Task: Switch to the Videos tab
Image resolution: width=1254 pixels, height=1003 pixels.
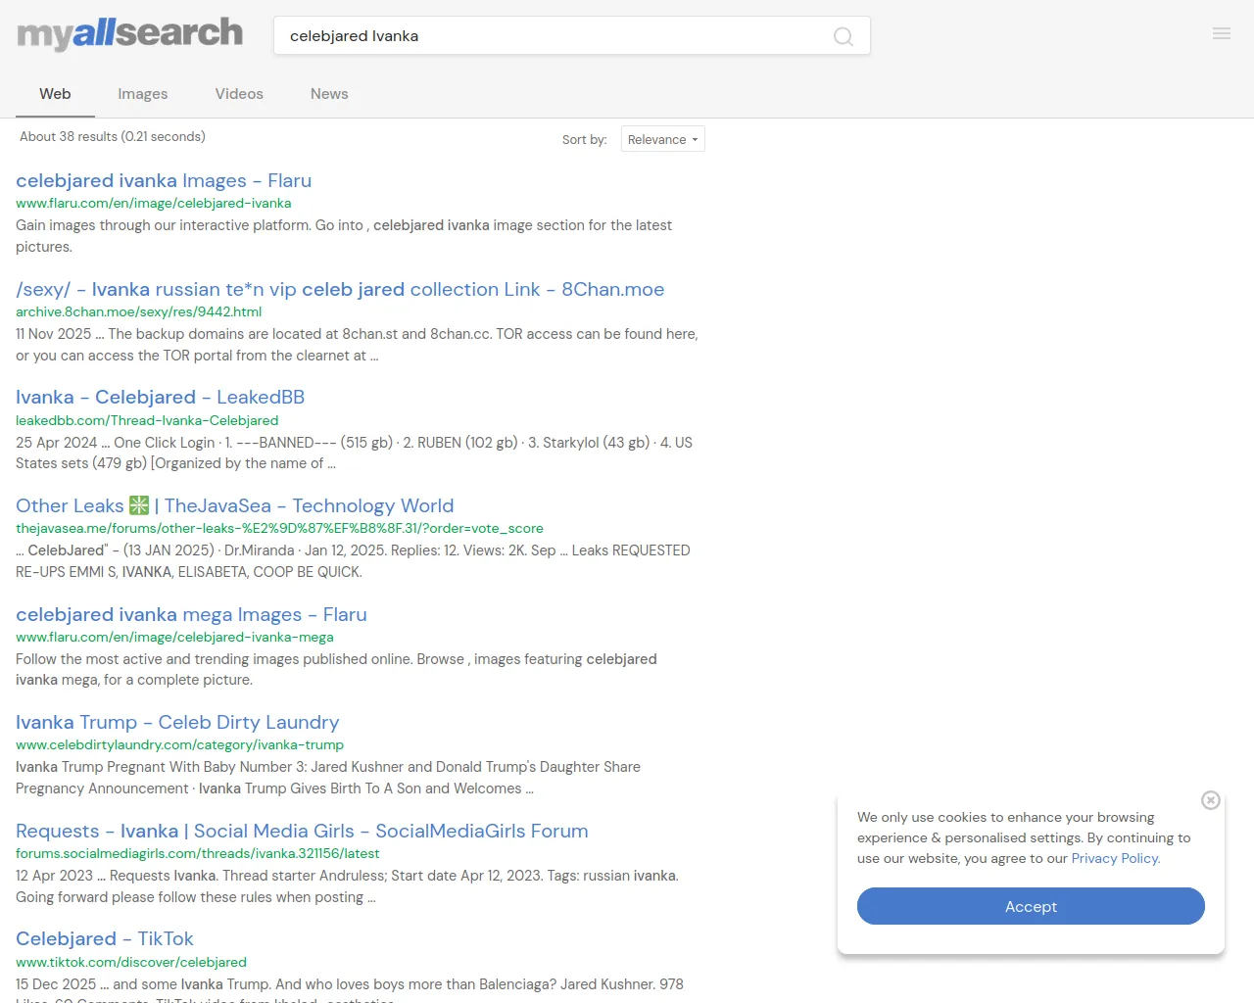Action: (x=239, y=94)
